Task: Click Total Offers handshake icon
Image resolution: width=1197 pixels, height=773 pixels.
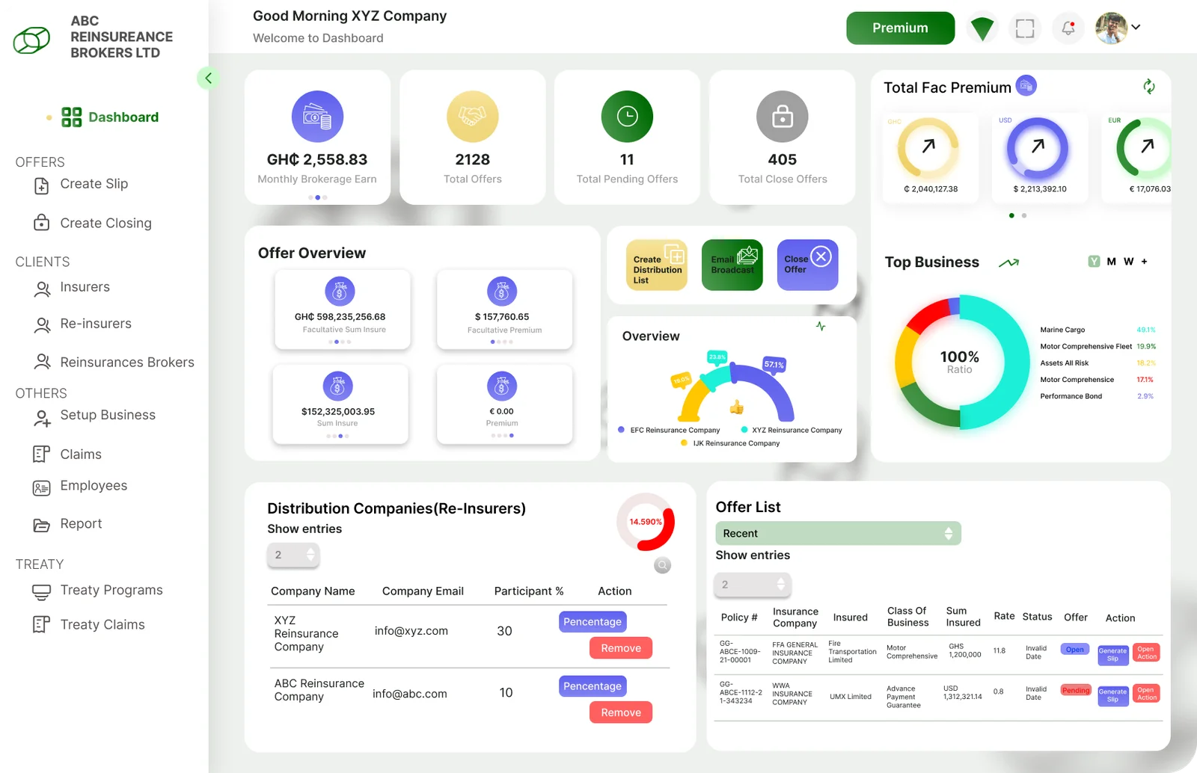Action: tap(473, 117)
